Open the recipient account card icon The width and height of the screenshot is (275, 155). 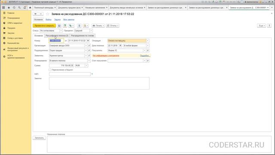point(148,61)
